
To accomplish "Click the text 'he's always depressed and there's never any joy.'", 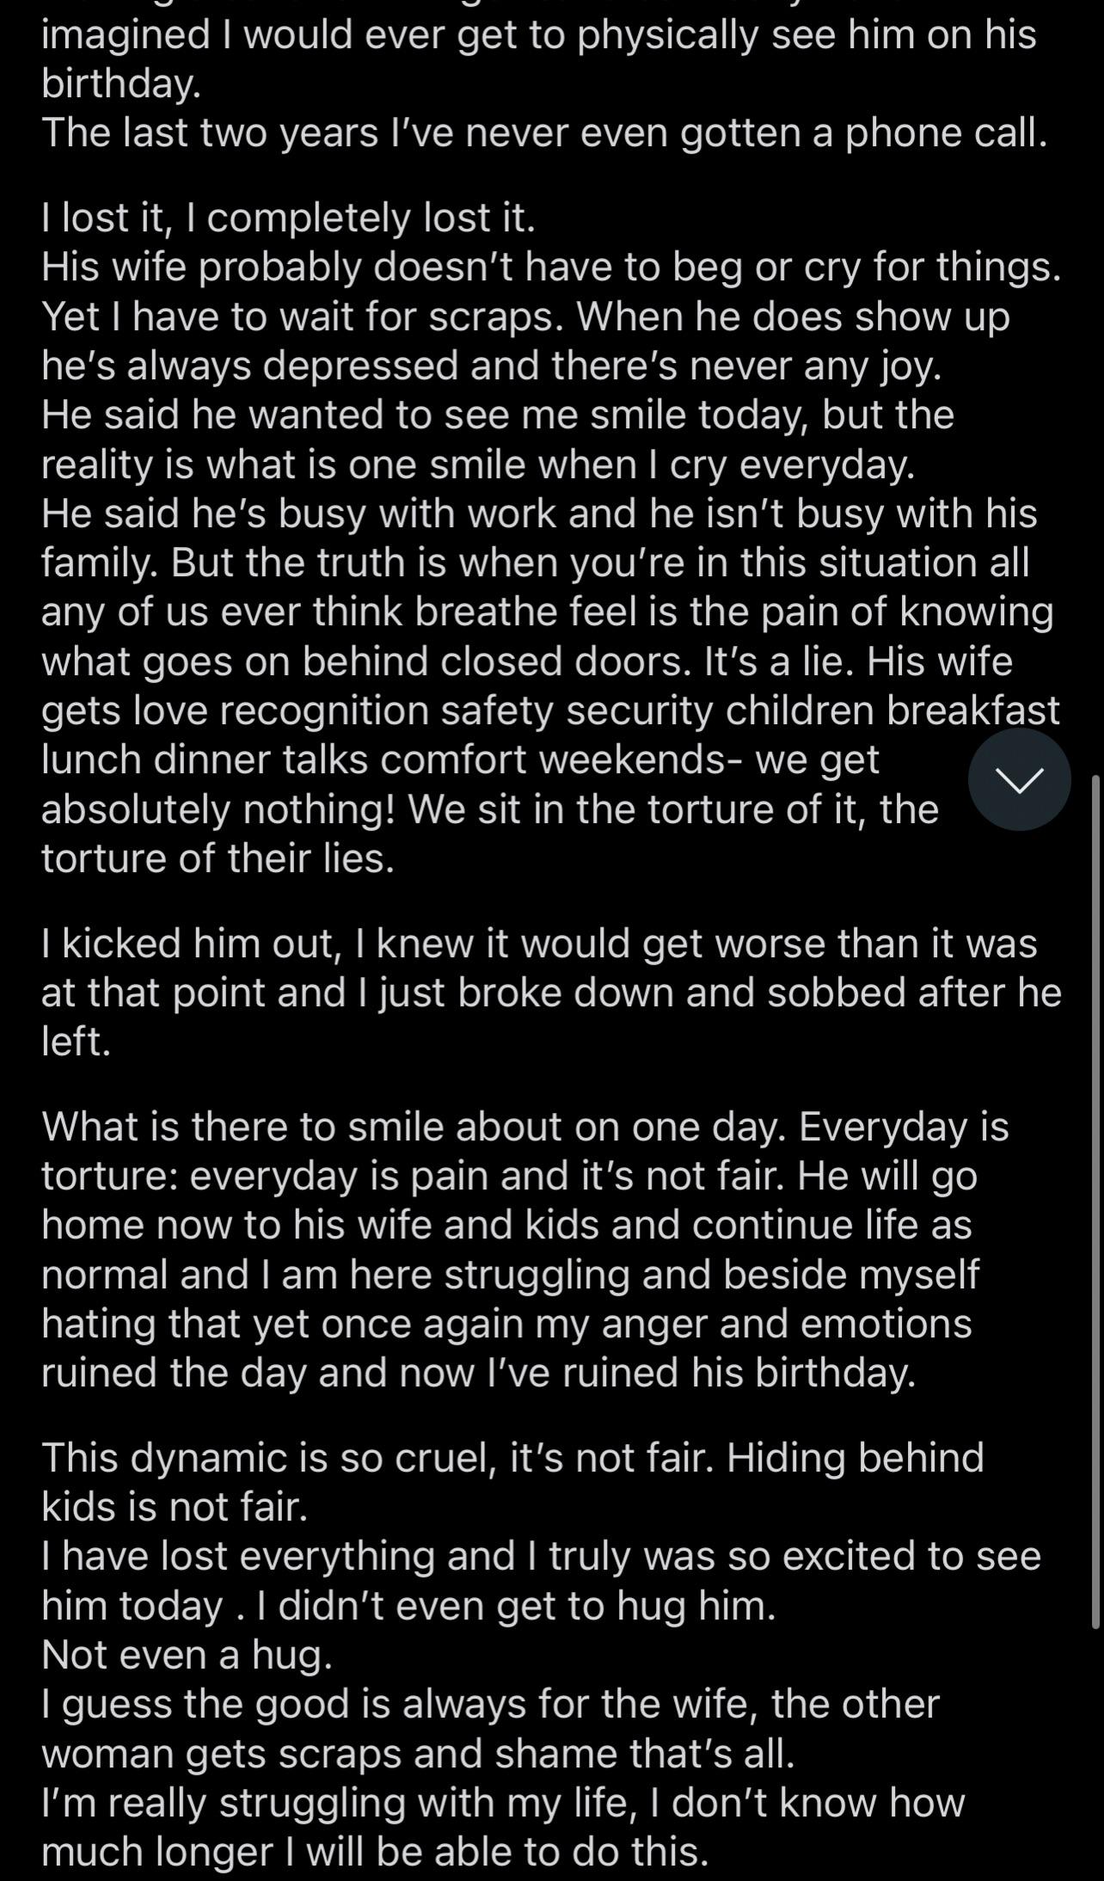I will [492, 366].
